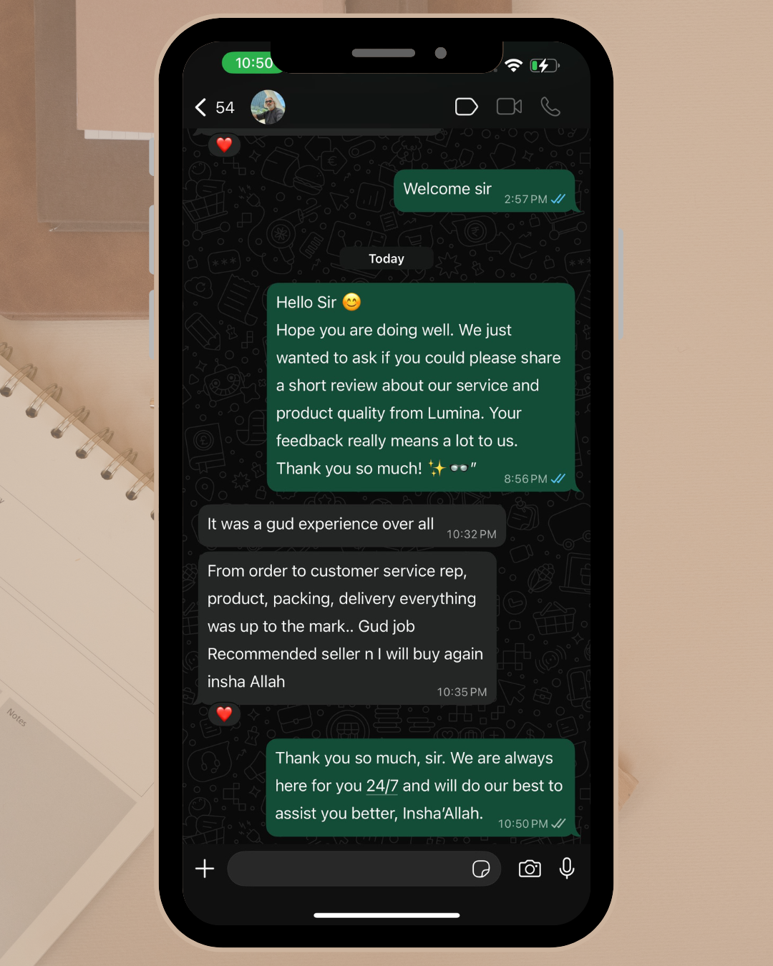Tap the home indicator bar at bottom
This screenshot has height=966, width=773.
tap(386, 915)
